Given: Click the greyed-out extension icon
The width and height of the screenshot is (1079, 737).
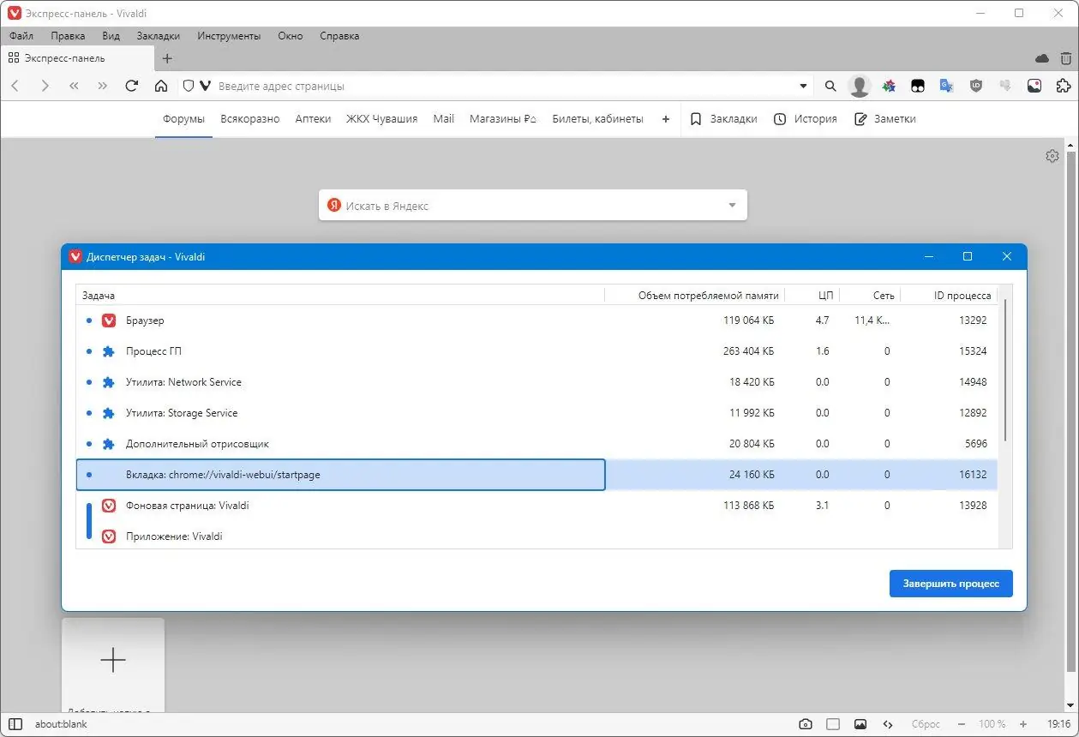Looking at the screenshot, I should pos(1005,86).
